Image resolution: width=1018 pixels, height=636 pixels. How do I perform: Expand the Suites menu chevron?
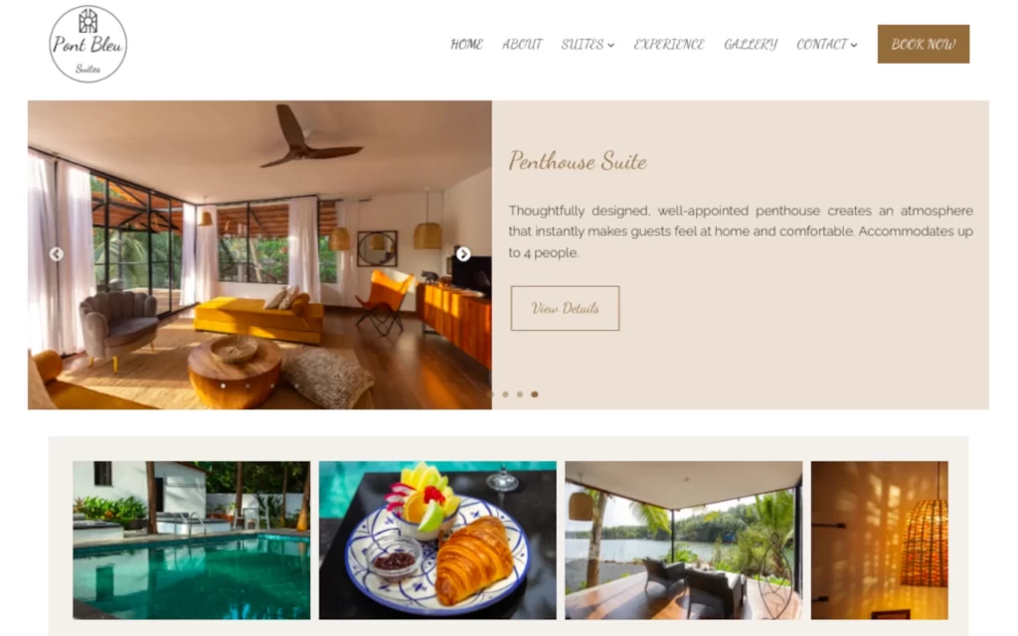pos(611,45)
